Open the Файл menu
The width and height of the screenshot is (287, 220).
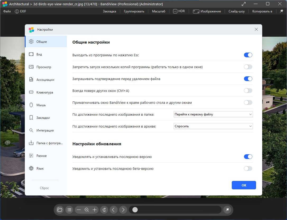(x=7, y=11)
